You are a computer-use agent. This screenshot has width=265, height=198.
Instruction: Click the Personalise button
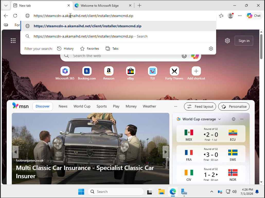pos(234,107)
